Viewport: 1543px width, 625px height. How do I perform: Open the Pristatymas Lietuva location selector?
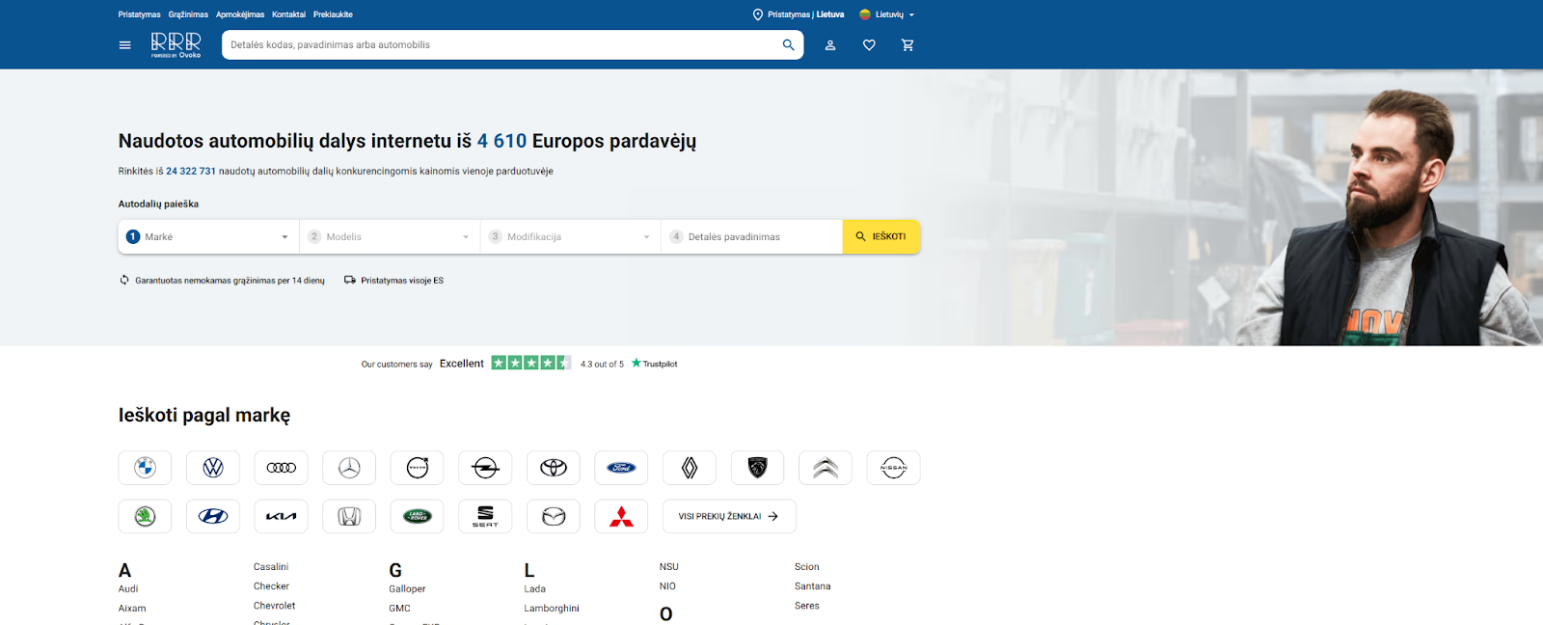[x=799, y=14]
